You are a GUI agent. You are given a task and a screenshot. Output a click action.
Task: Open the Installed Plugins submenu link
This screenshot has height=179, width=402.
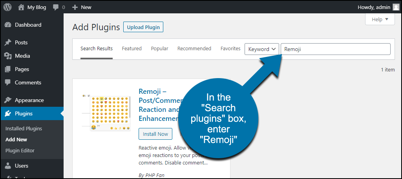24,128
